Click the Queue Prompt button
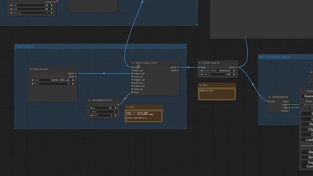The width and height of the screenshot is (313, 176). (x=308, y=96)
